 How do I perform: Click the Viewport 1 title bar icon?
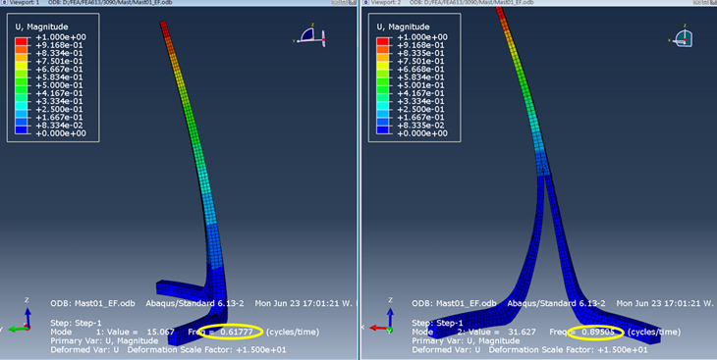click(5, 2)
